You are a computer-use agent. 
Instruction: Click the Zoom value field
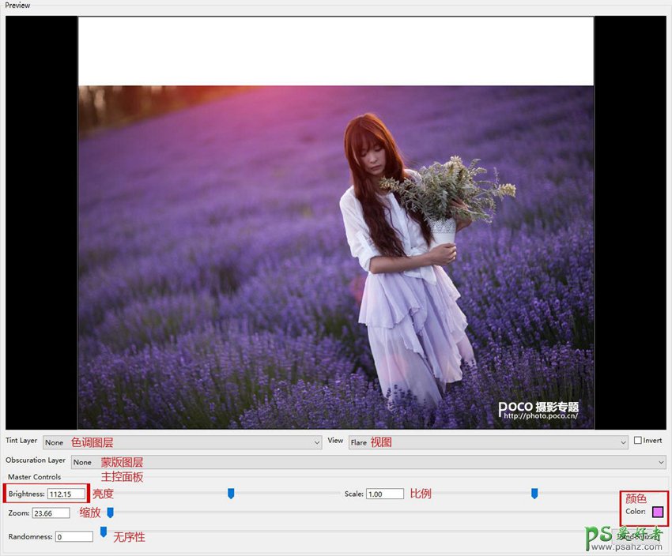51,513
